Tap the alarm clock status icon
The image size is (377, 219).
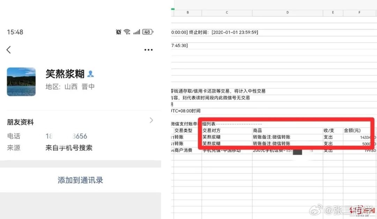click(119, 32)
